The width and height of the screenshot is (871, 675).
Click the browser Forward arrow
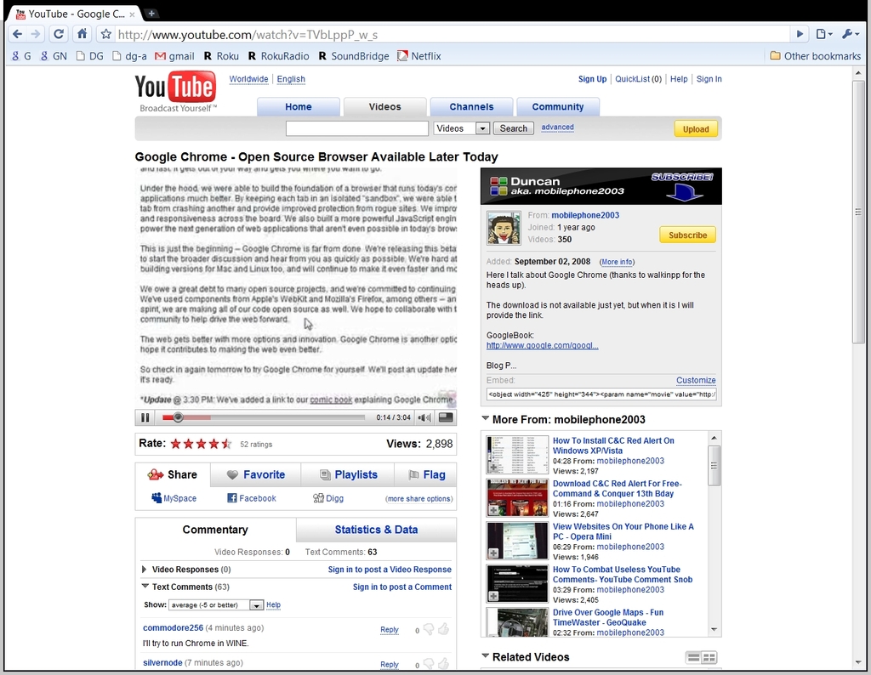pyautogui.click(x=36, y=34)
